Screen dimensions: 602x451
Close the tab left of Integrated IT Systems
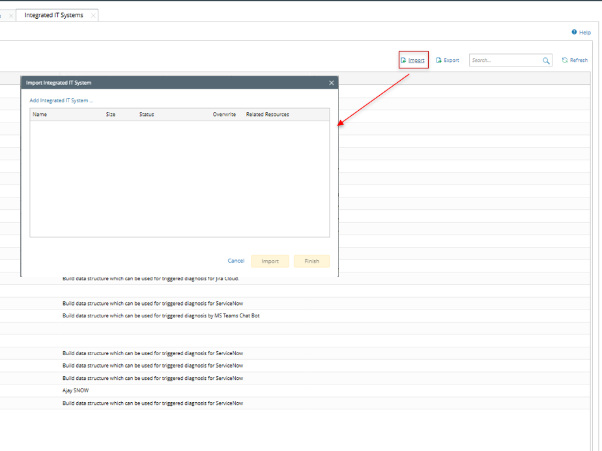pyautogui.click(x=10, y=15)
